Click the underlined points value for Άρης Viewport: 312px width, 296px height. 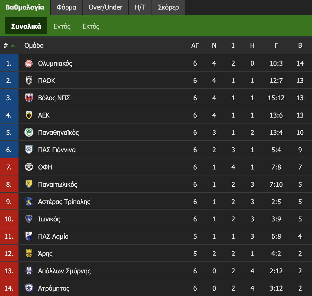(x=300, y=254)
